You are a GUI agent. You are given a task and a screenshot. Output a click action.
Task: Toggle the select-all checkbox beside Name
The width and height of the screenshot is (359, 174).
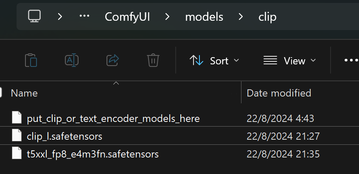click(1, 92)
